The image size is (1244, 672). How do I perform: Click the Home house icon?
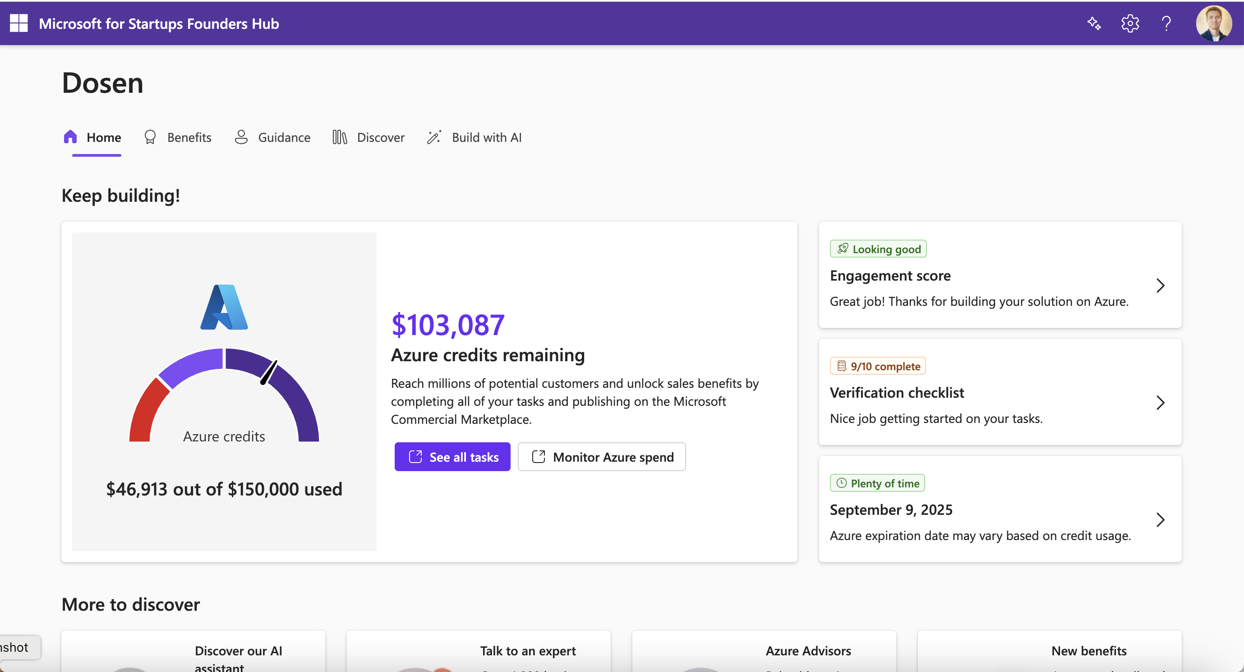click(x=70, y=137)
